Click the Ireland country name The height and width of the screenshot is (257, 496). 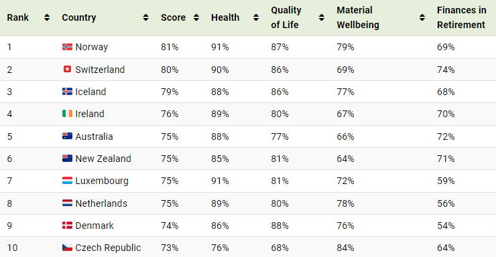tap(90, 114)
